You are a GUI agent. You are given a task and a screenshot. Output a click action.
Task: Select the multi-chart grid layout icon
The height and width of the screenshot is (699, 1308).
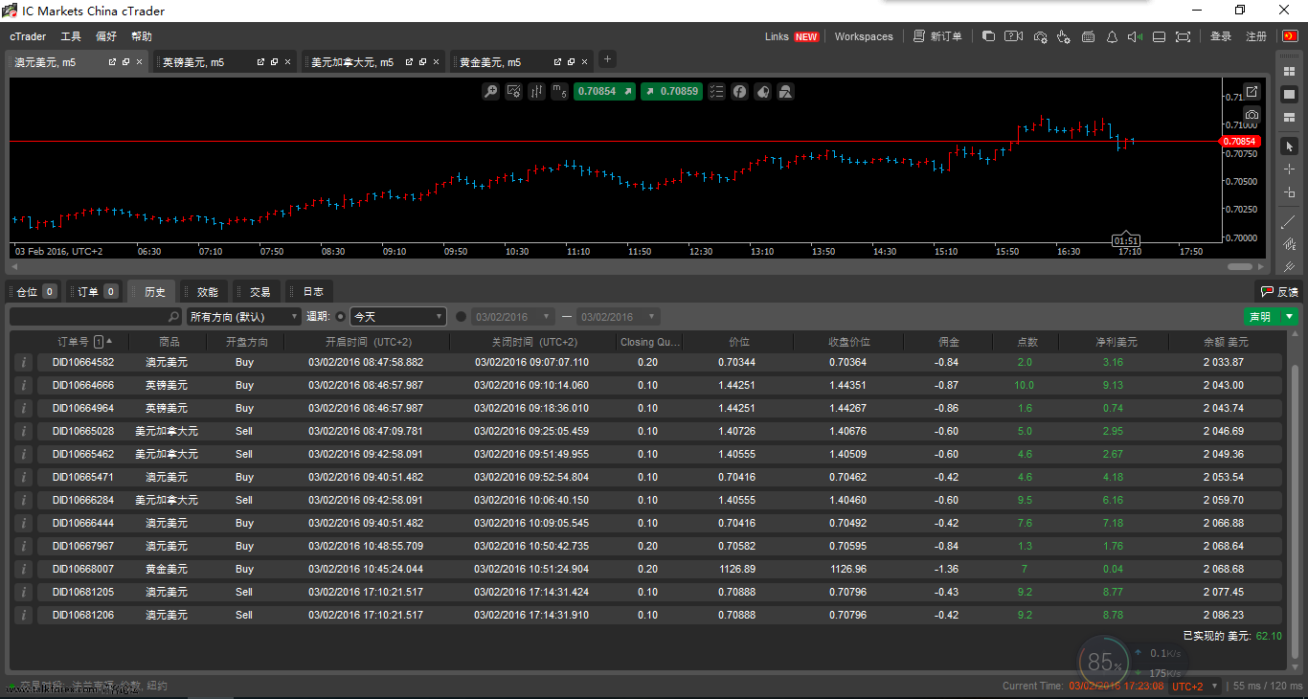[1289, 71]
